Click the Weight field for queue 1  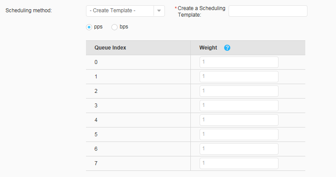239,77
